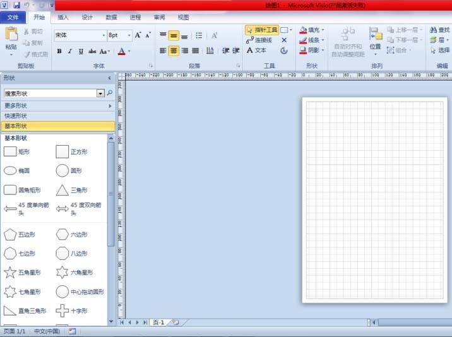The image size is (452, 337).
Task: Click the Shrink Font icon
Action: tap(148, 35)
